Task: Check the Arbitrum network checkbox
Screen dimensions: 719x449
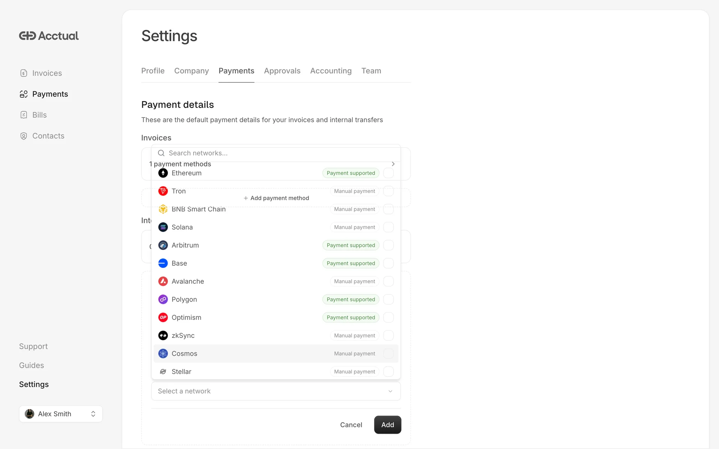Action: click(x=388, y=245)
